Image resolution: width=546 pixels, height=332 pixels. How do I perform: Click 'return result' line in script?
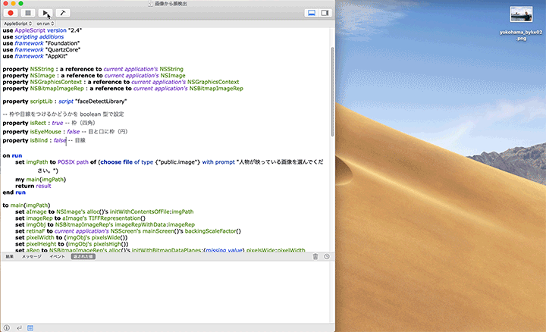33,186
